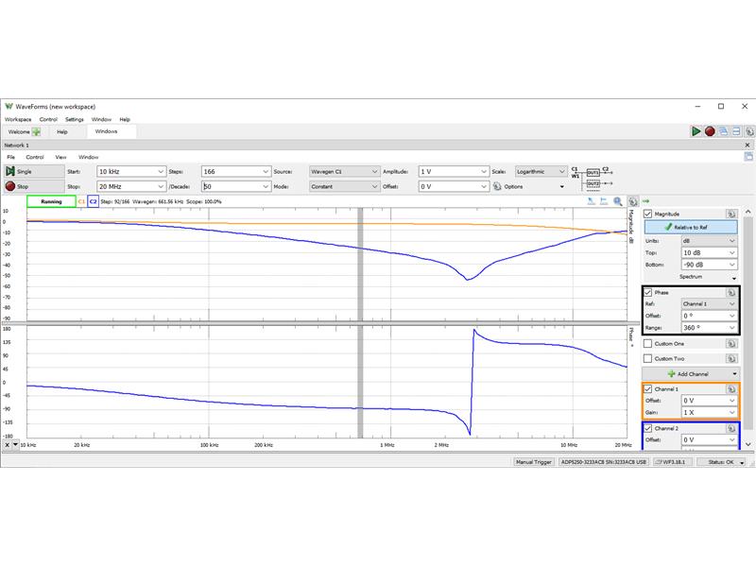
Task: Open the Spectrum expander arrow
Action: [734, 278]
